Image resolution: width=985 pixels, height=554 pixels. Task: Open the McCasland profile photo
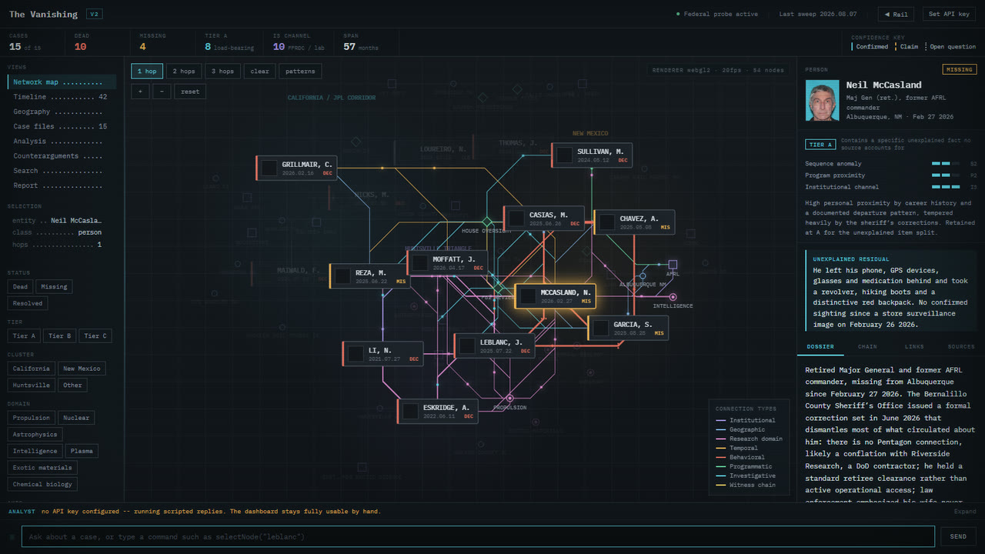pos(823,102)
